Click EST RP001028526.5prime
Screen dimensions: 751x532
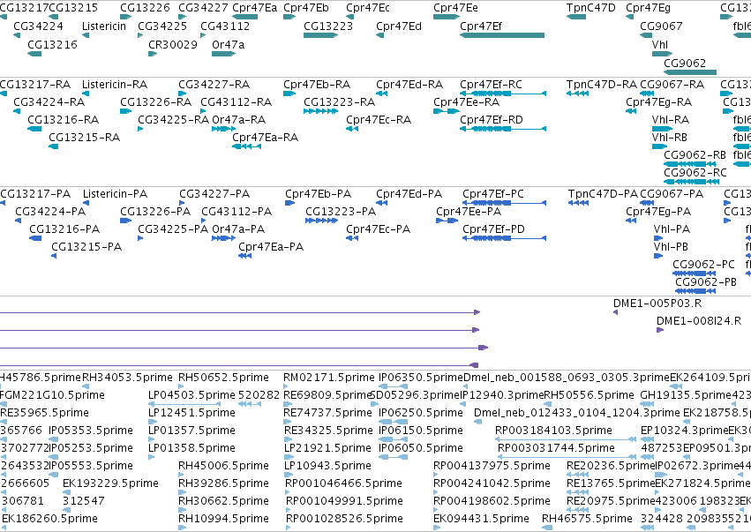click(288, 528)
